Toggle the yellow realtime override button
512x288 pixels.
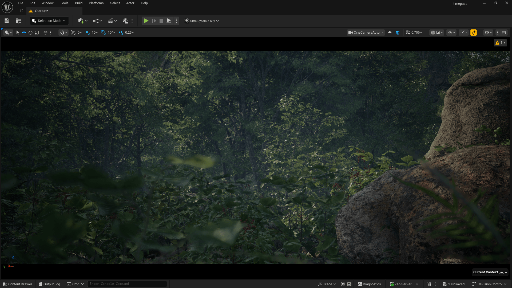(x=474, y=33)
